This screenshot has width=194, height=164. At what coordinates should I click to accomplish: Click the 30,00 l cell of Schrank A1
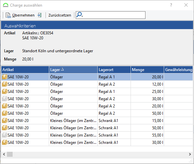click(147, 142)
